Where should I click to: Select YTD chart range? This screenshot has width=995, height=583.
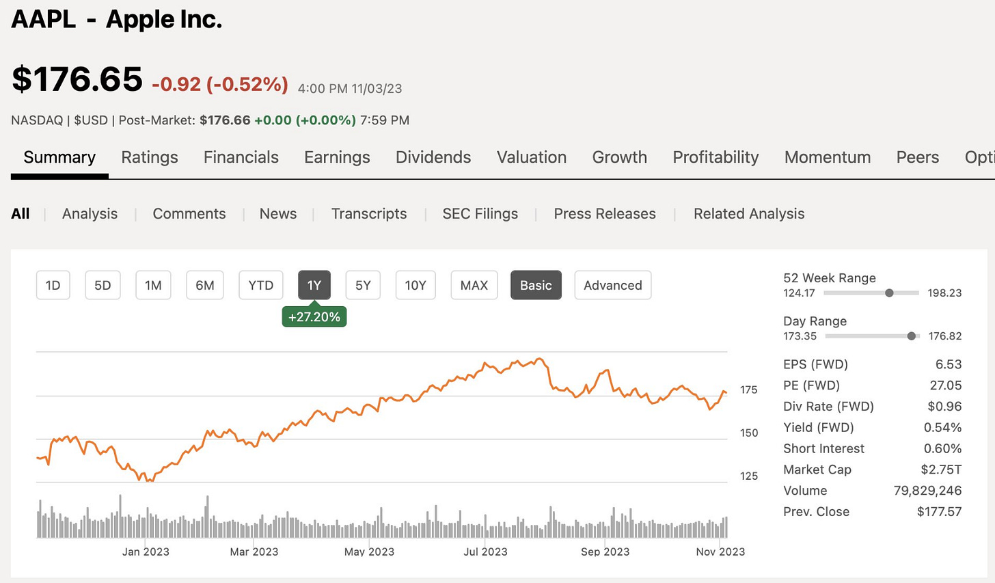(x=261, y=285)
